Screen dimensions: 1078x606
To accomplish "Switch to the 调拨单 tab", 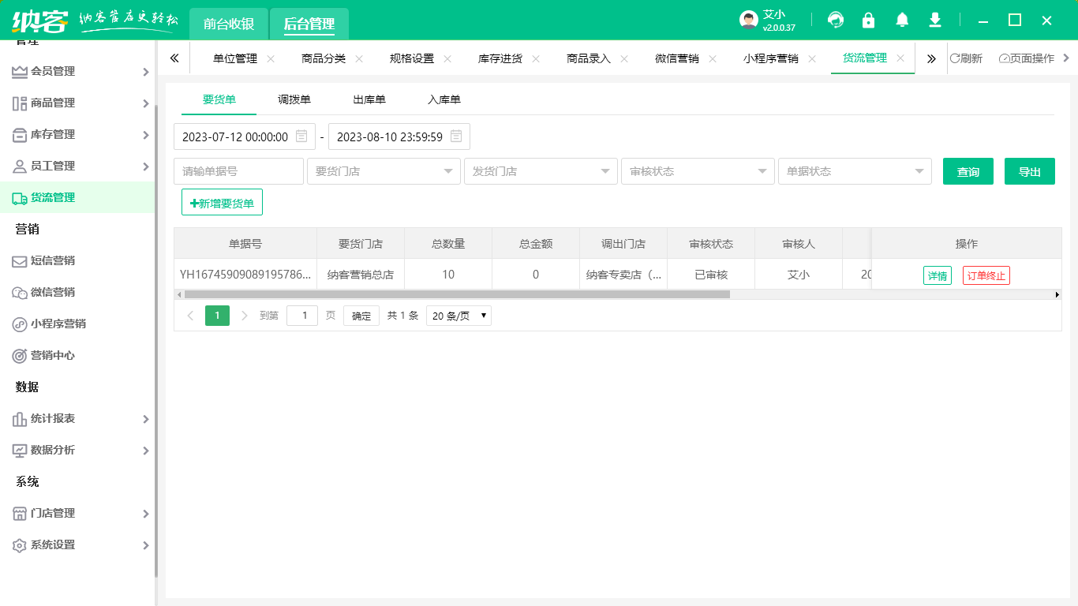I will [294, 99].
